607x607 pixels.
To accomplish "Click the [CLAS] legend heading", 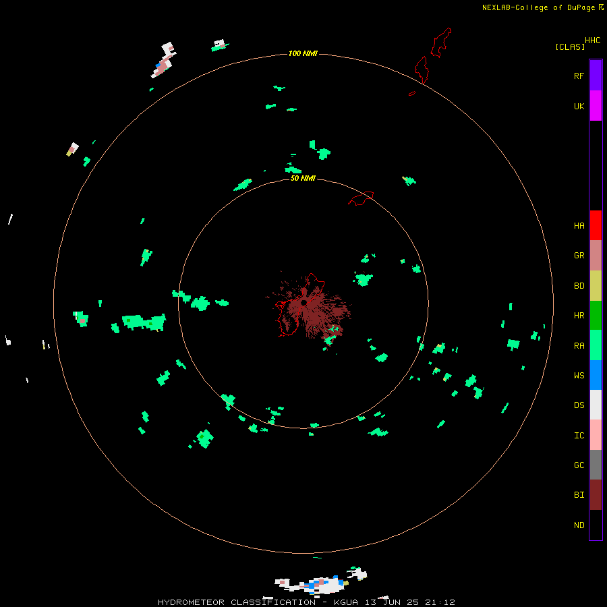I will click(570, 47).
